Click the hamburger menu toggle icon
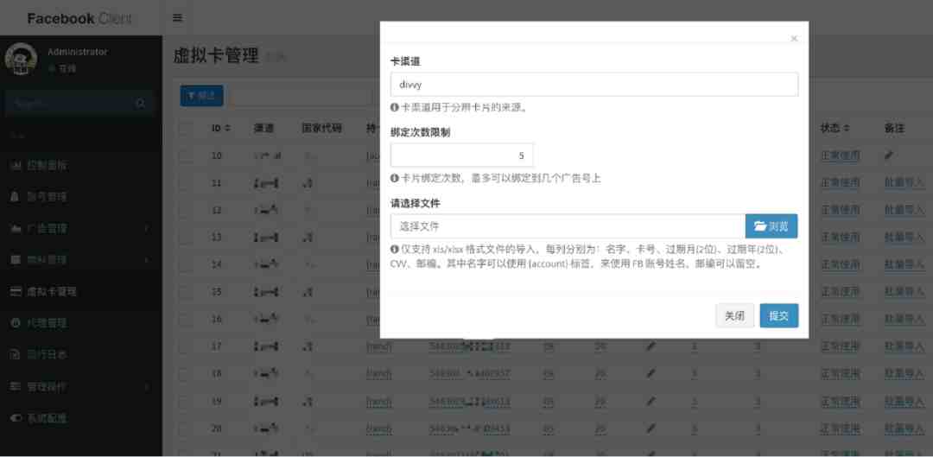The width and height of the screenshot is (933, 457). point(177,18)
